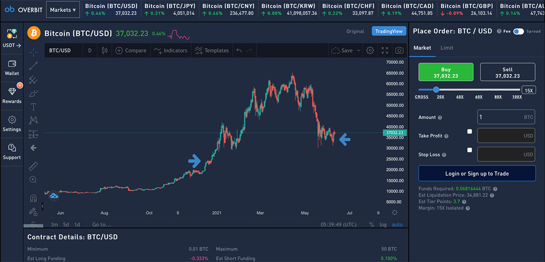Select the brush drawing tool
The height and width of the screenshot is (262, 545).
point(34,93)
